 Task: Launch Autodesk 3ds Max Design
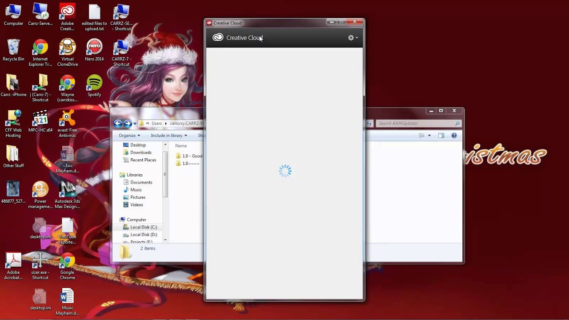click(68, 195)
